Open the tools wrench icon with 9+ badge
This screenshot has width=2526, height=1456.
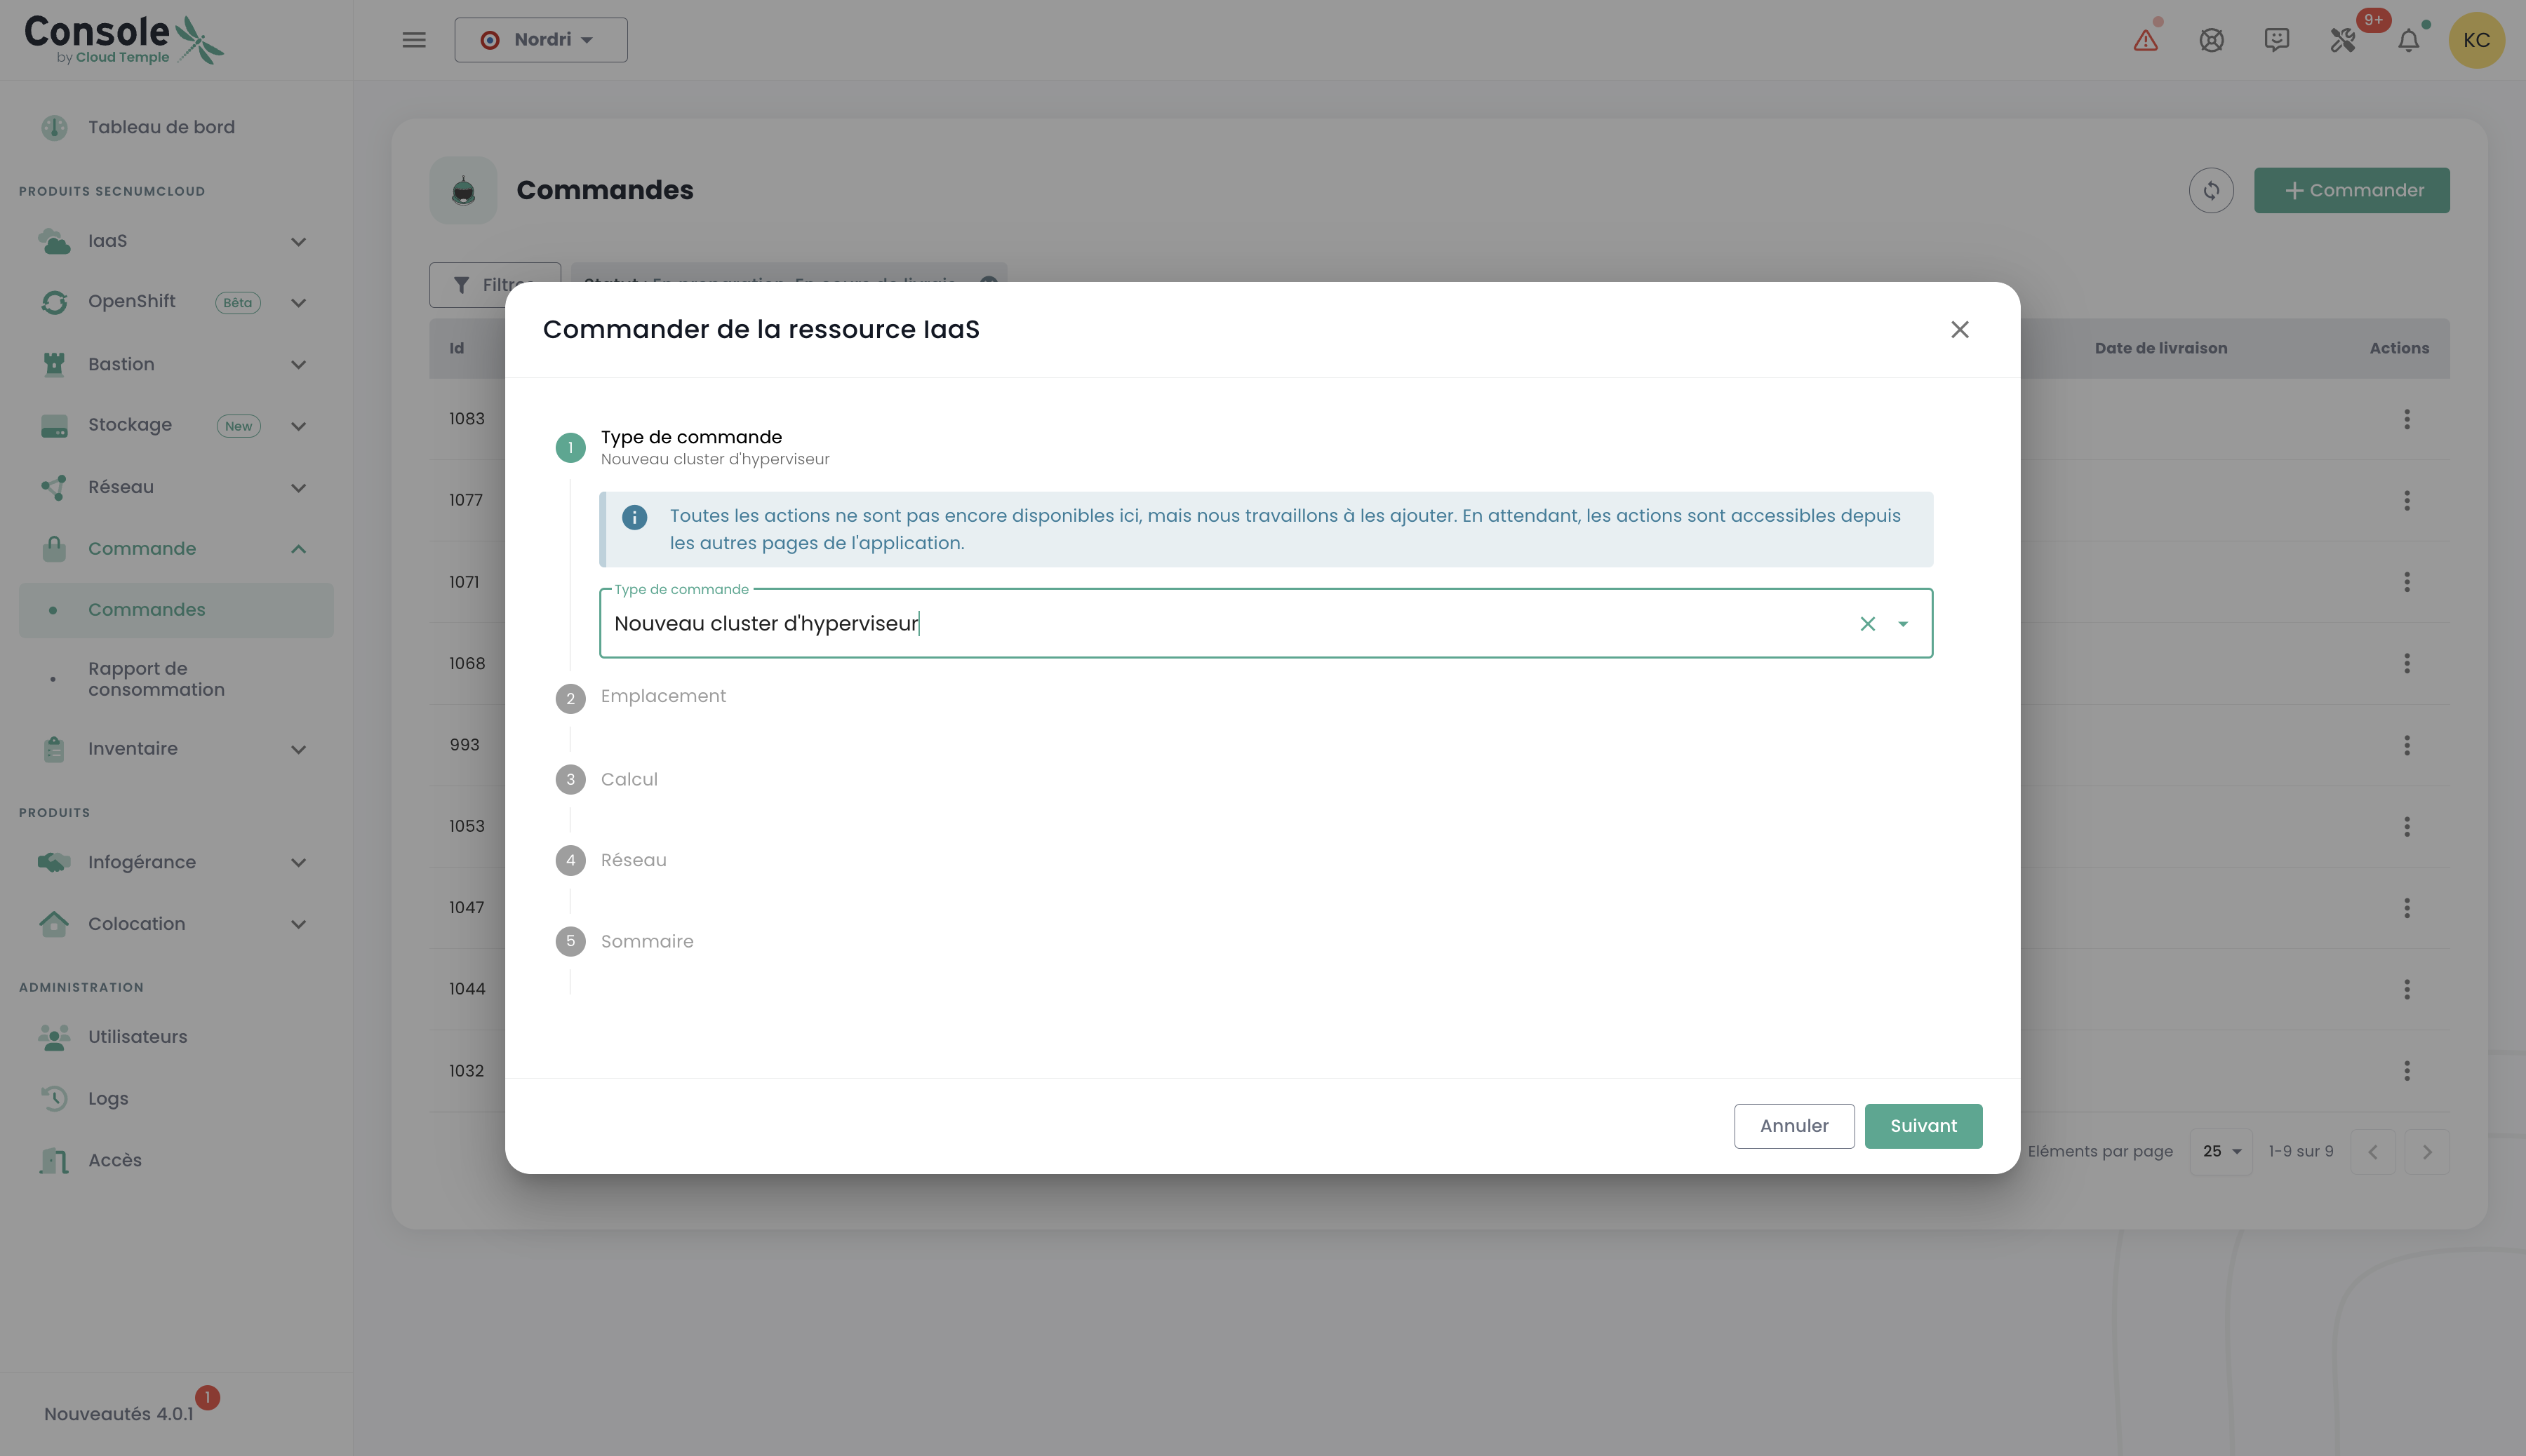(x=2343, y=40)
